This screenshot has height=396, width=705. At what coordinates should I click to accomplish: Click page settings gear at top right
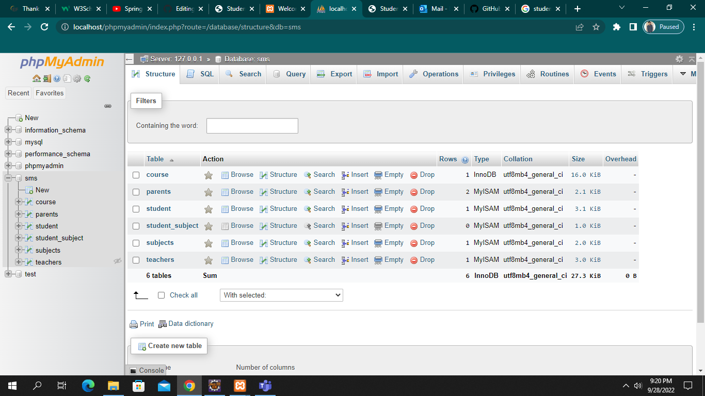point(679,59)
